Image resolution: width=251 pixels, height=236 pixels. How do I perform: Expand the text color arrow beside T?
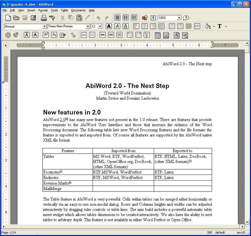tap(226, 27)
